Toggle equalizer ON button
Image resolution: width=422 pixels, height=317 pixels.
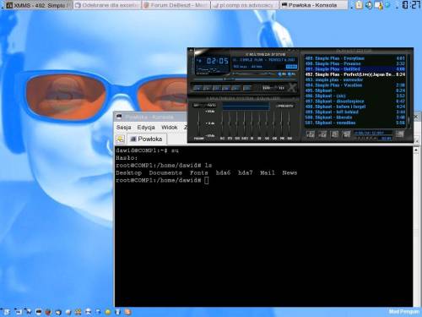197,105
